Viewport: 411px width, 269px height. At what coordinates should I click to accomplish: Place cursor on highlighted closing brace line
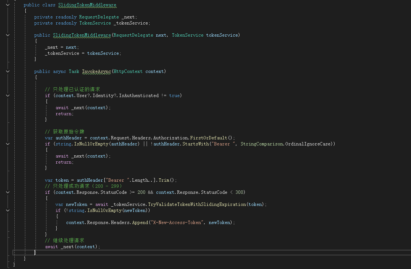212,252
